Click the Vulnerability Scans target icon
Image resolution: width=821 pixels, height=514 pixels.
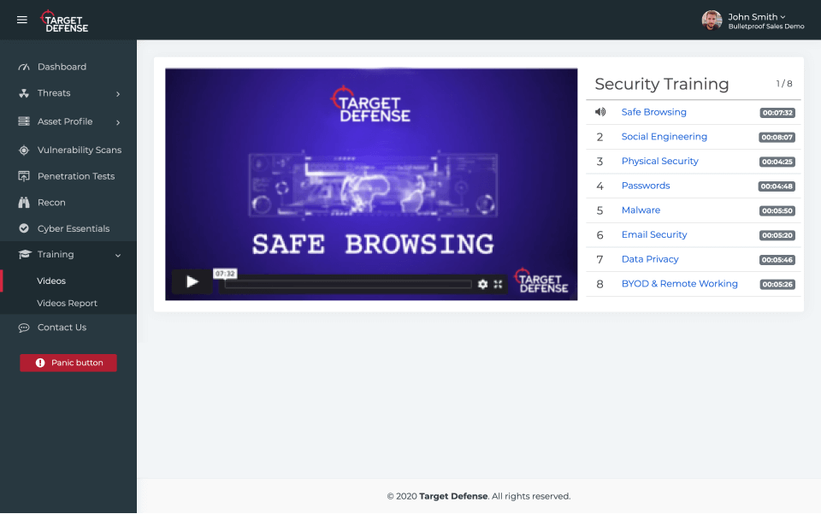tap(24, 151)
